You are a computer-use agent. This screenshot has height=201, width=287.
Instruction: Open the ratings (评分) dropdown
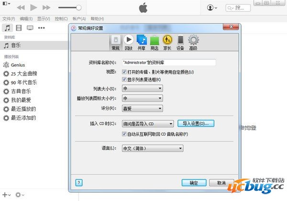(x=143, y=108)
